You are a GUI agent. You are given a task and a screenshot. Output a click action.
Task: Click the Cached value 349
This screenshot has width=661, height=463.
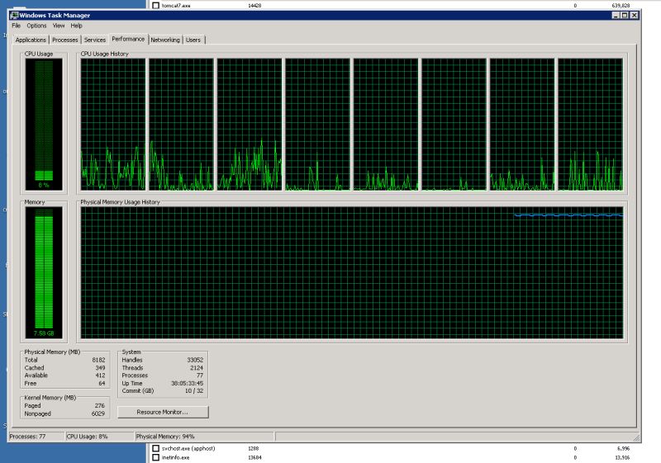point(100,367)
